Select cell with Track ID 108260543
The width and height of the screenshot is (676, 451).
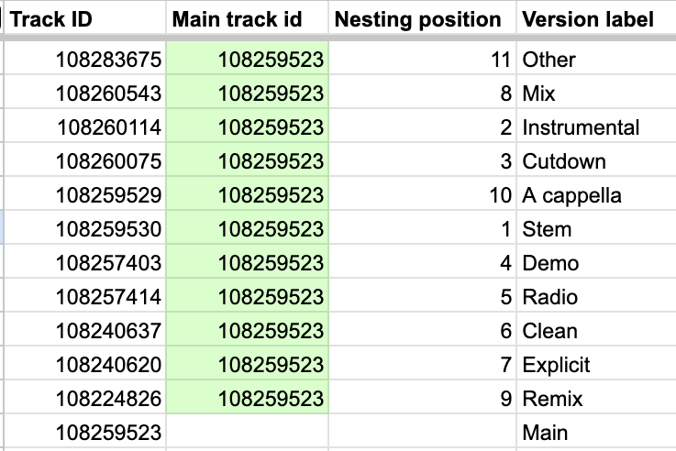tap(85, 93)
